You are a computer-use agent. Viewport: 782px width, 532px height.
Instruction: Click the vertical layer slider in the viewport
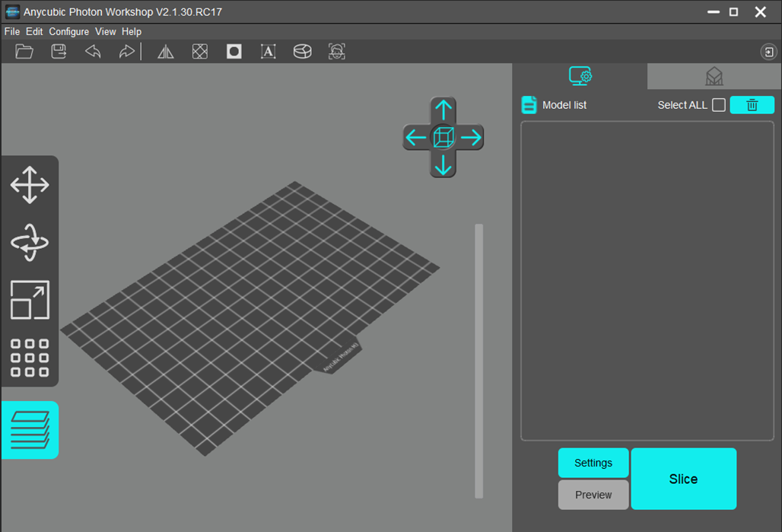[479, 361]
